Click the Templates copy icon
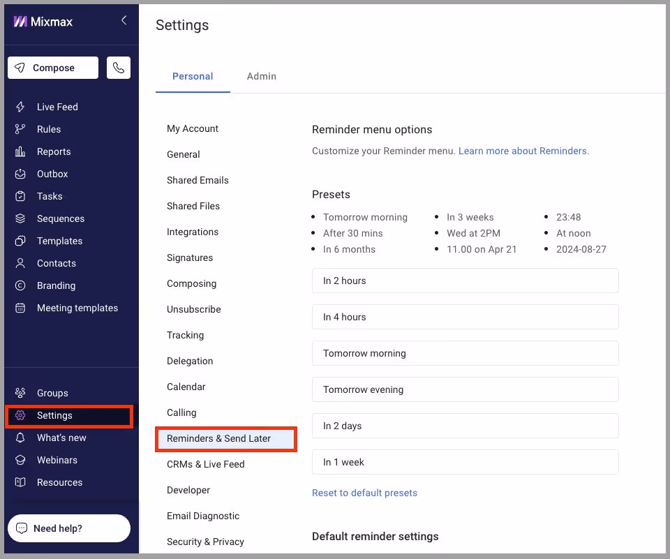Screen dimensions: 670x559 (20, 241)
